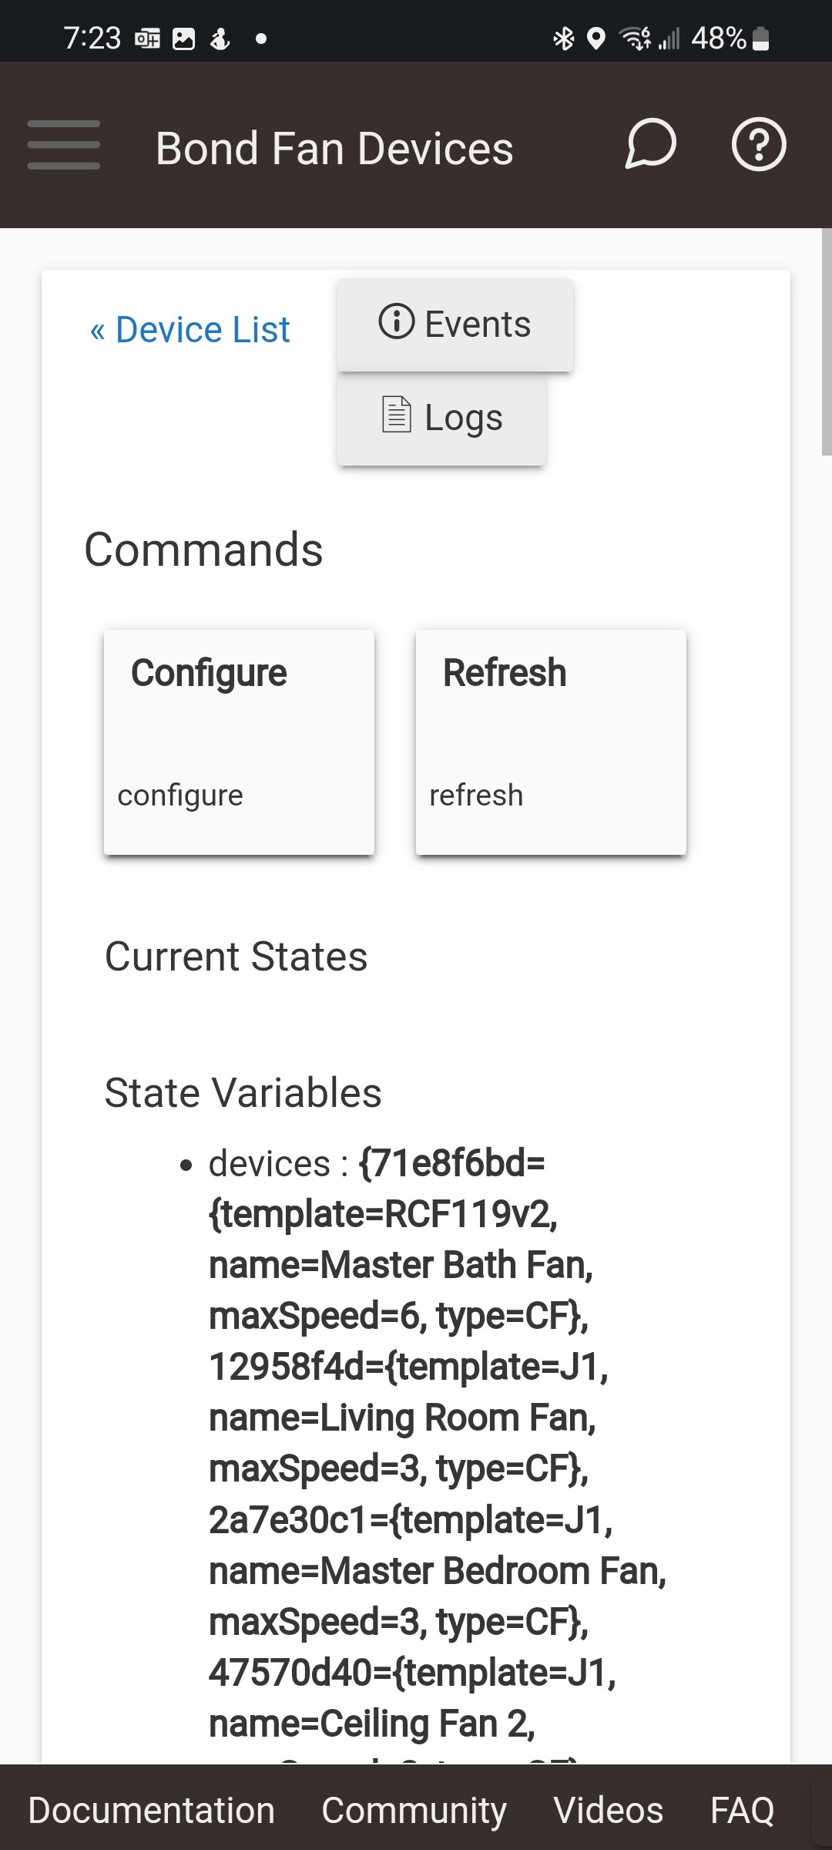Run the Configure command
This screenshot has height=1850, width=832.
239,742
